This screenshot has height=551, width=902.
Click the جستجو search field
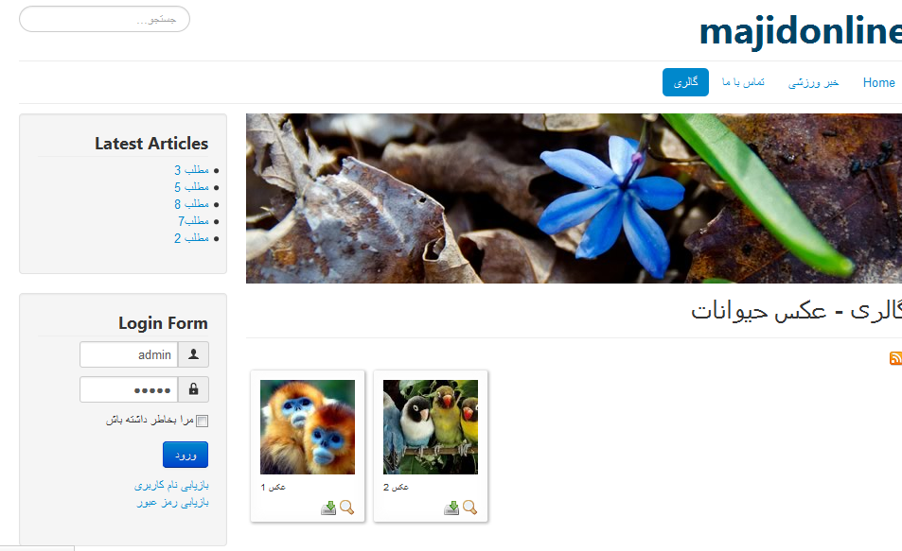[x=105, y=20]
